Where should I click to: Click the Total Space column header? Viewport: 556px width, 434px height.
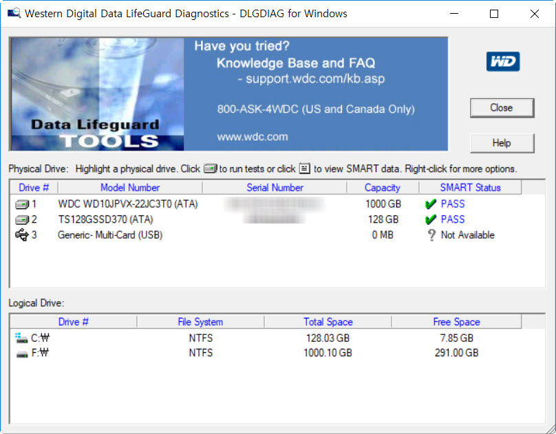(x=328, y=322)
